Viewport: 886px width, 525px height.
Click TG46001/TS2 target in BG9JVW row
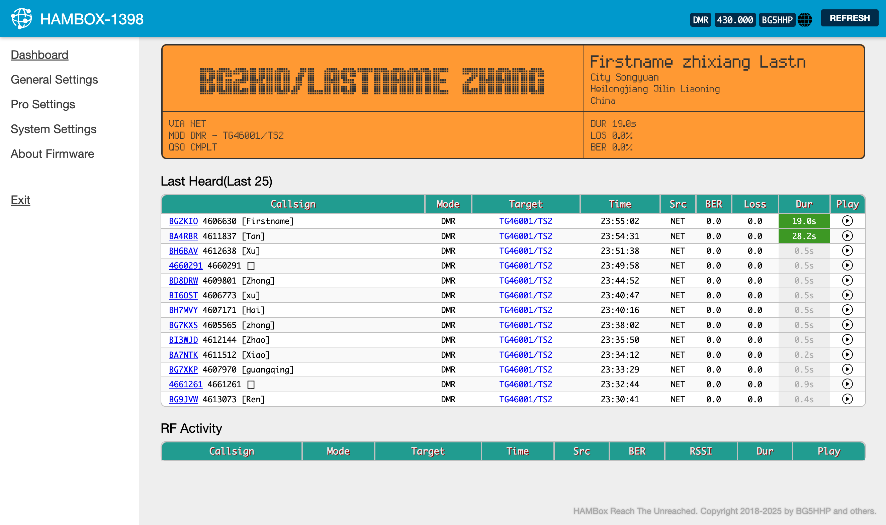(525, 399)
